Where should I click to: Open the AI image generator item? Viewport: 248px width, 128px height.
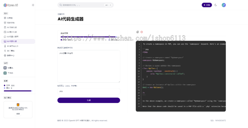pyautogui.click(x=18, y=32)
